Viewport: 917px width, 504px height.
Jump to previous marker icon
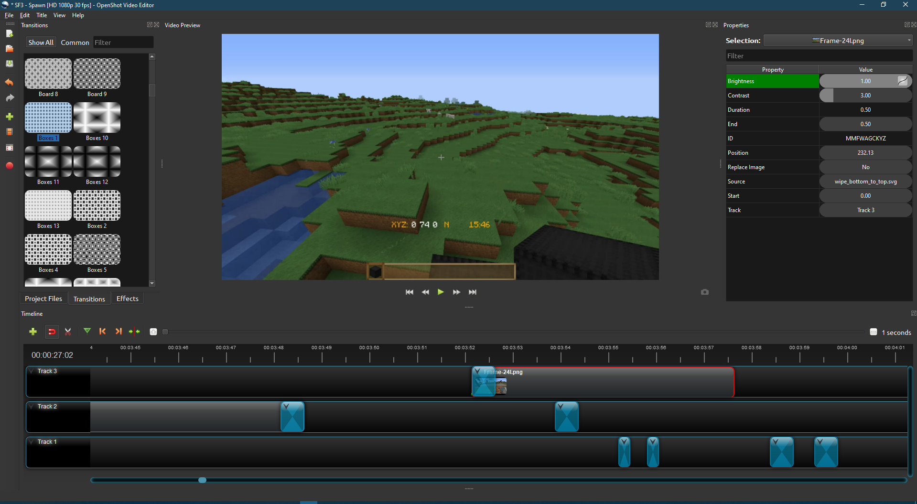pos(102,331)
